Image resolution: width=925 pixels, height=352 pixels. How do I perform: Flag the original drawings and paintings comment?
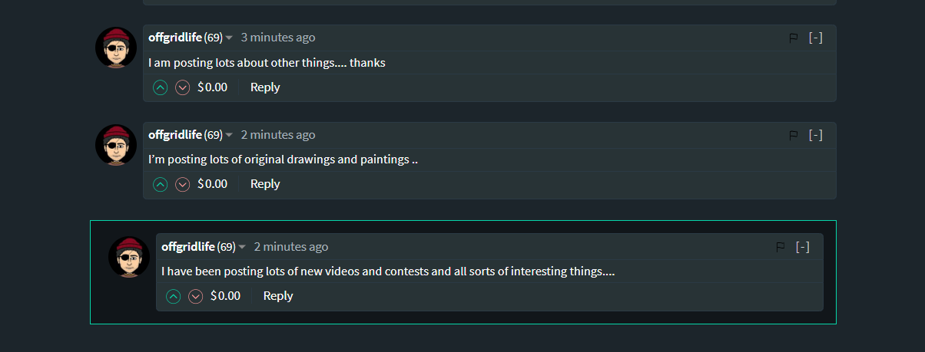(794, 135)
